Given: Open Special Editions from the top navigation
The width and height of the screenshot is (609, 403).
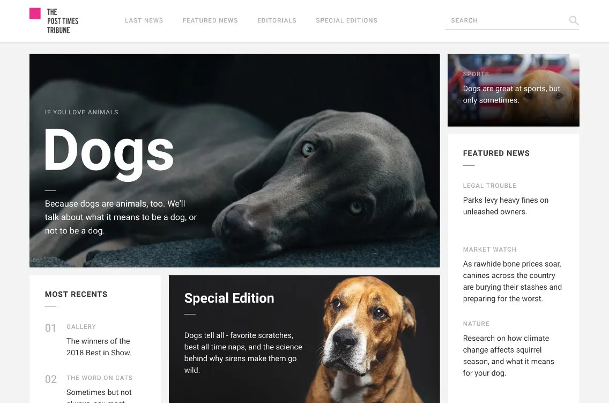Looking at the screenshot, I should click(346, 20).
